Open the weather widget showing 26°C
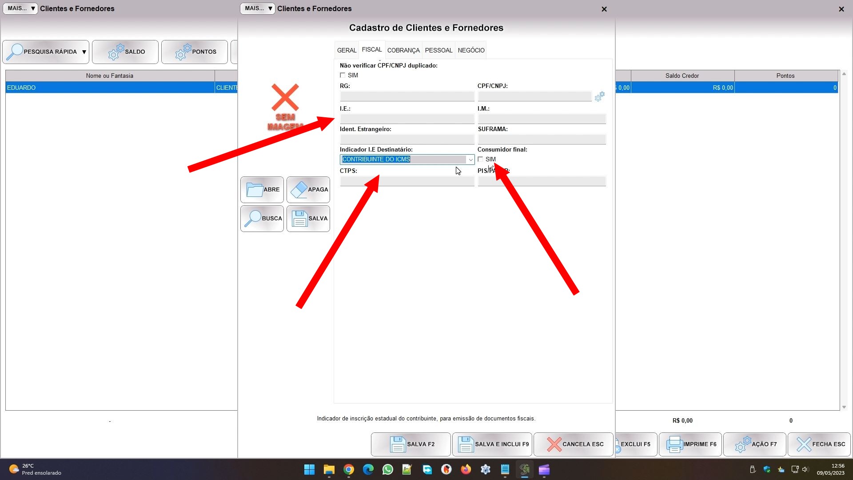Screen dimensions: 853x480 36,470
